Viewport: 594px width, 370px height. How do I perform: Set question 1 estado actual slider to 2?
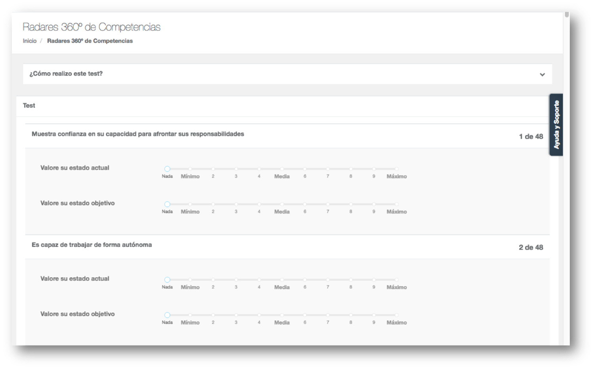pyautogui.click(x=213, y=169)
